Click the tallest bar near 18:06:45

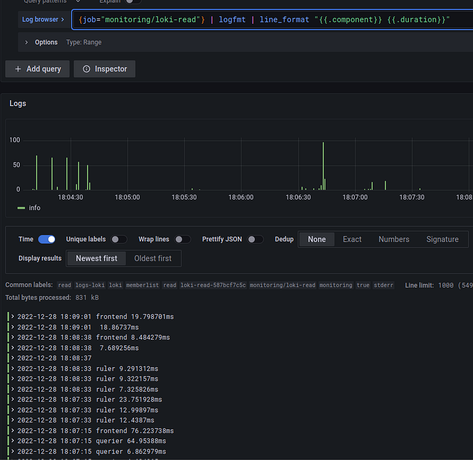click(x=323, y=166)
